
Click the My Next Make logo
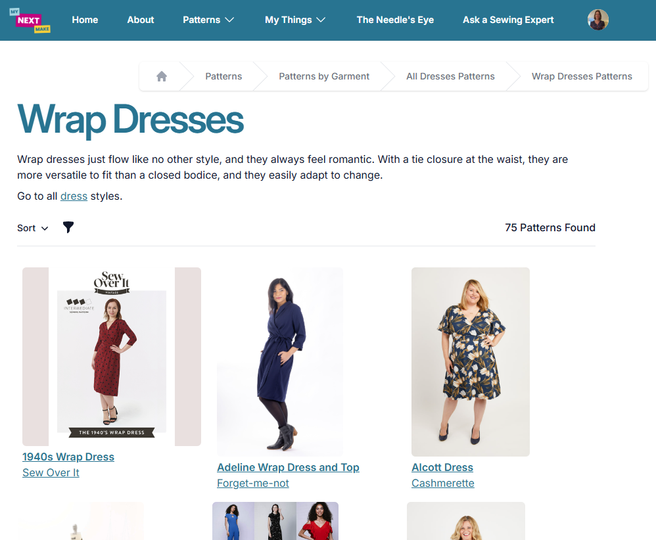pyautogui.click(x=30, y=20)
